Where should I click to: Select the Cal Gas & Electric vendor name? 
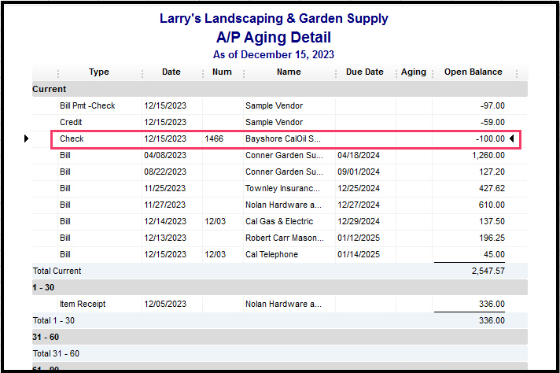[x=279, y=221]
